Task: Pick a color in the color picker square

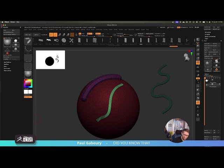Action: (x=28, y=84)
